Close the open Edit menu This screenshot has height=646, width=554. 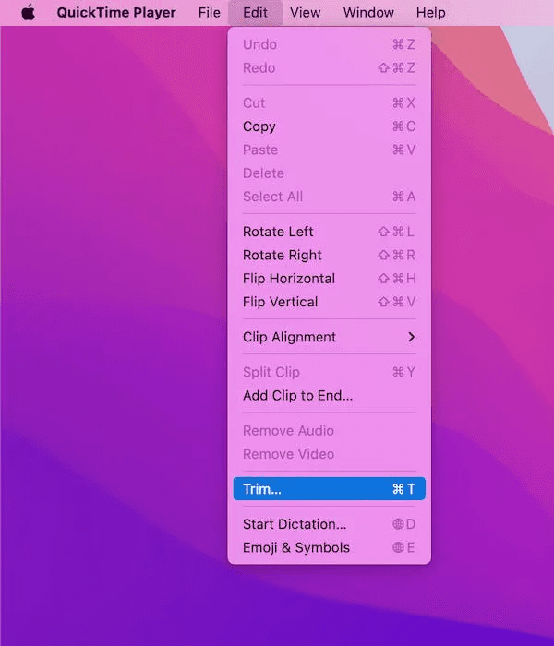pyautogui.click(x=255, y=12)
